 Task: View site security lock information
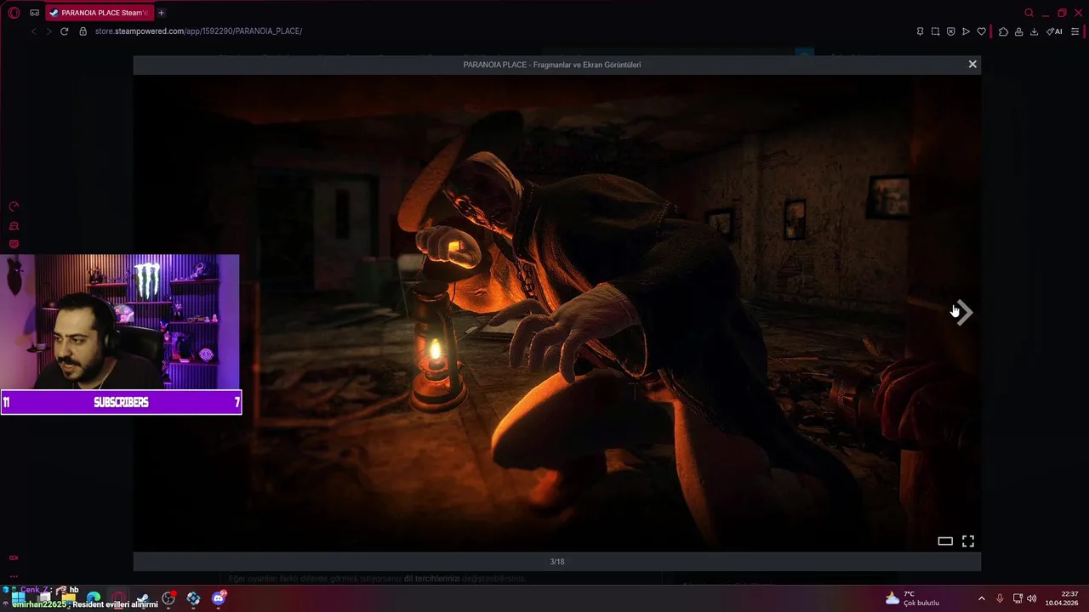83,31
